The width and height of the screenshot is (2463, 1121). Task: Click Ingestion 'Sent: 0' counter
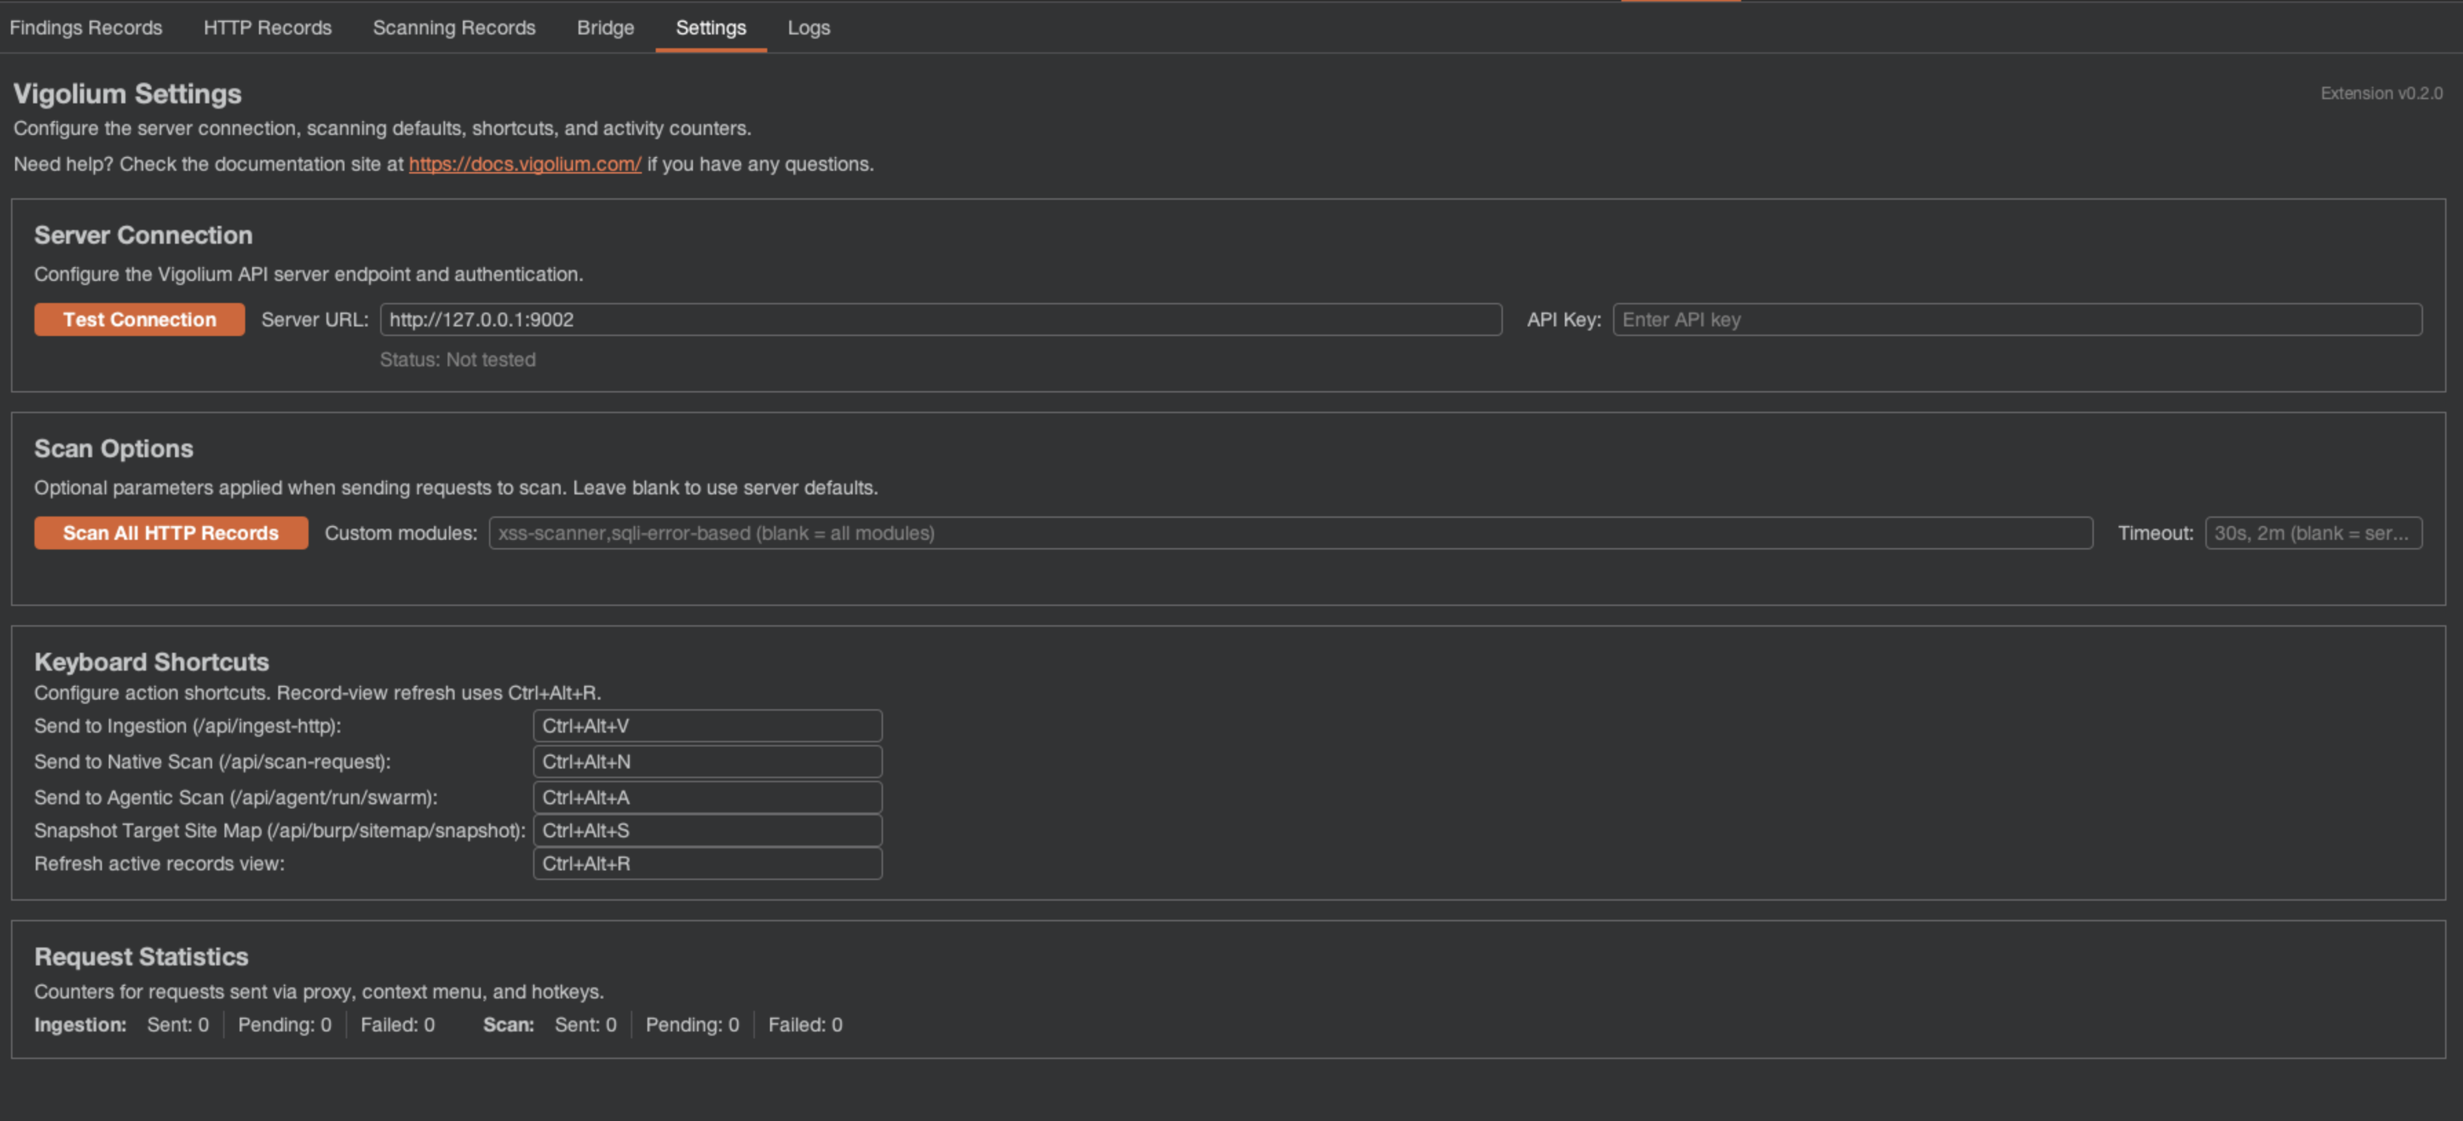tap(178, 1025)
